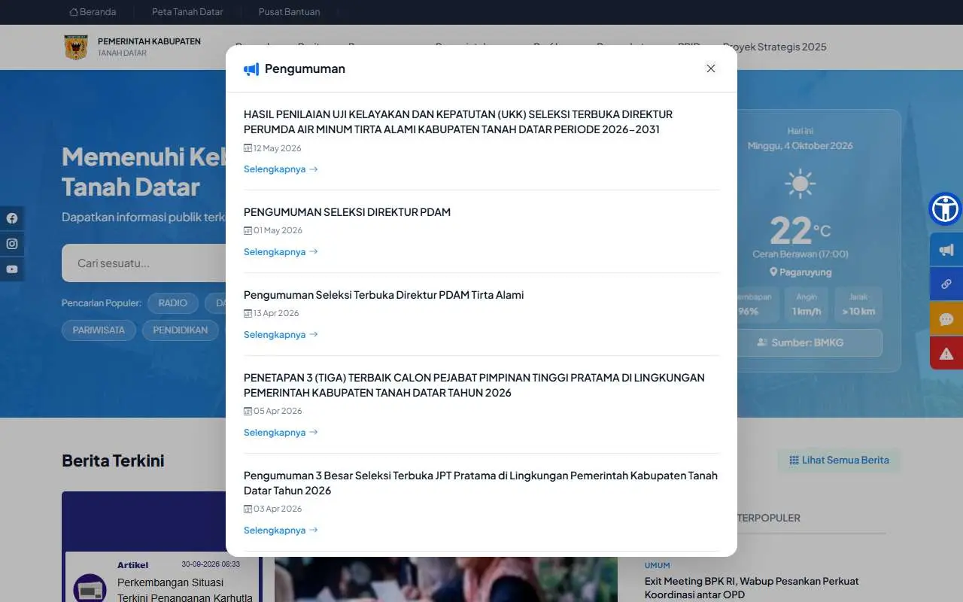Open Proyek Strategis 2025 menu item
The width and height of the screenshot is (963, 602).
pyautogui.click(x=775, y=47)
